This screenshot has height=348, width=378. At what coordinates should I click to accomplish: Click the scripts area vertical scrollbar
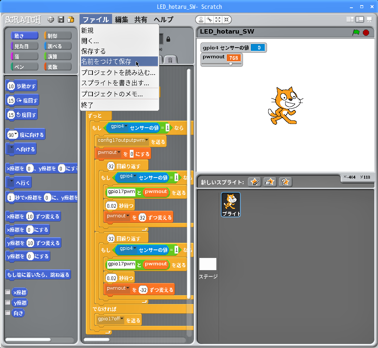[189, 184]
